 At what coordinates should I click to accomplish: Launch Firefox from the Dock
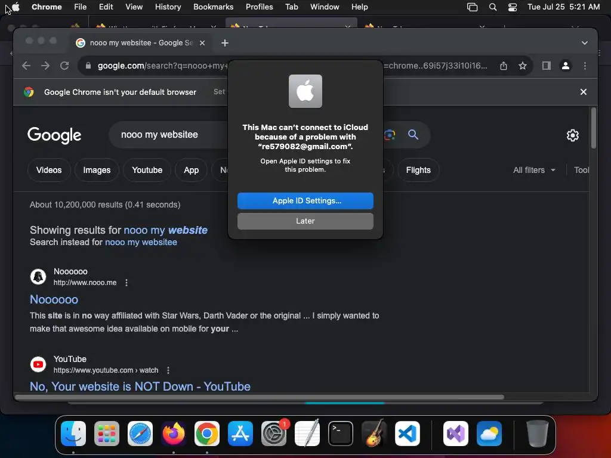(174, 434)
